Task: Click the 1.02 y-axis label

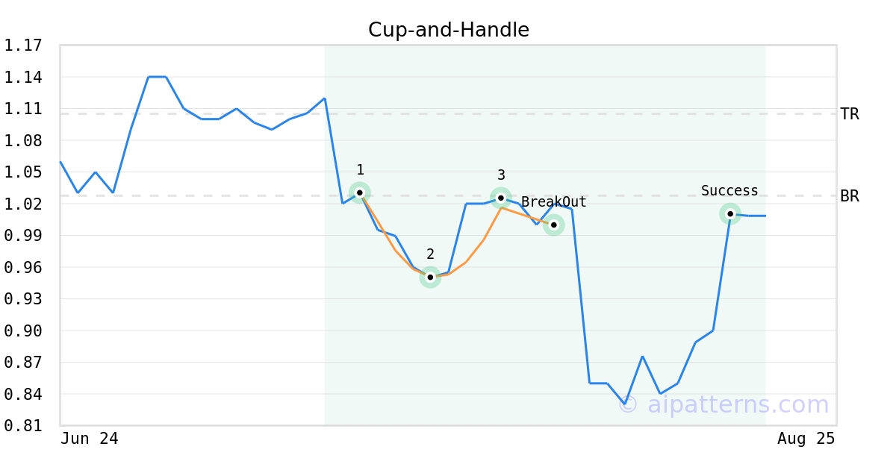Action: (22, 204)
